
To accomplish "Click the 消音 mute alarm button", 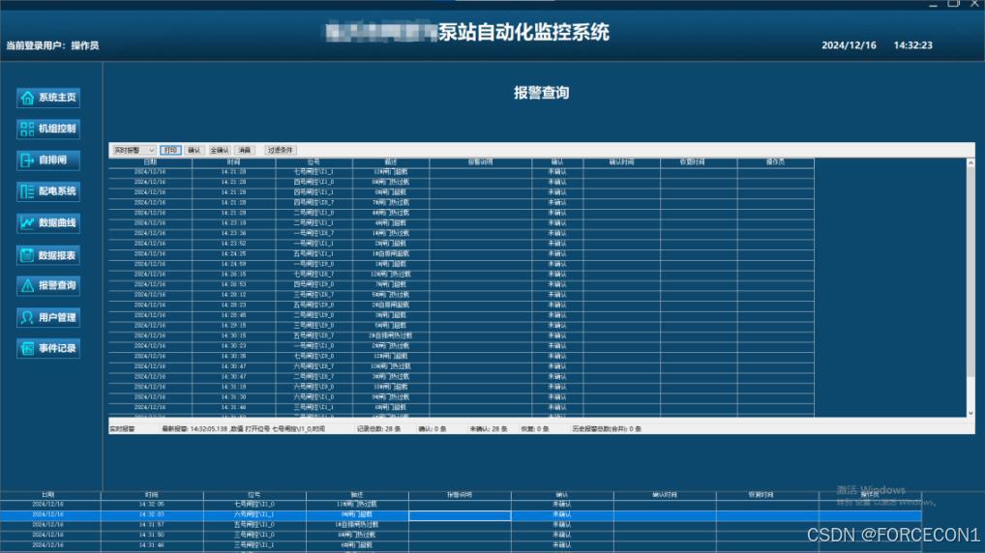I will [245, 150].
